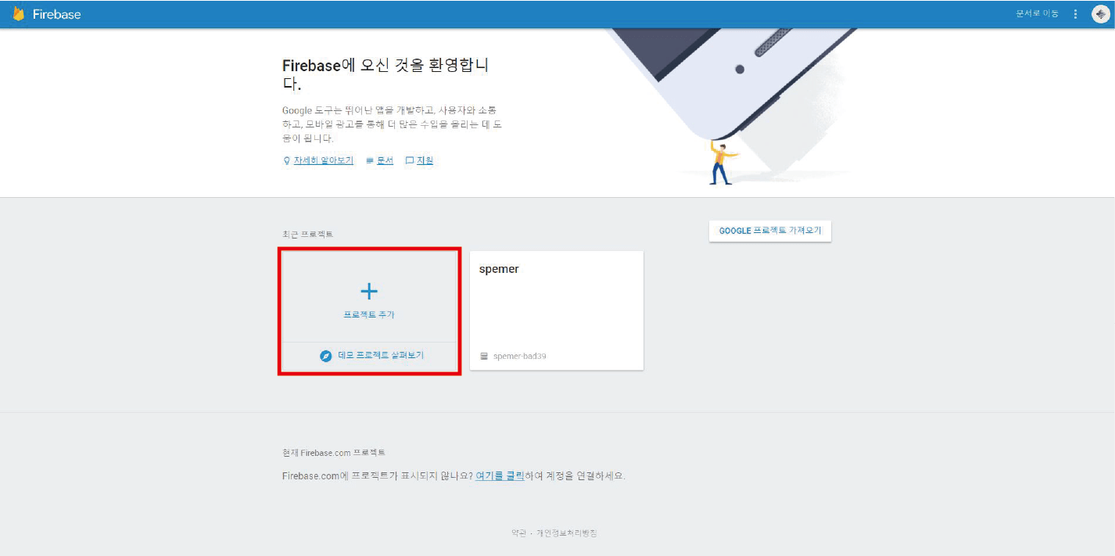The height and width of the screenshot is (556, 1115).
Task: Click the spemer-bad39 project ID text
Action: (520, 356)
